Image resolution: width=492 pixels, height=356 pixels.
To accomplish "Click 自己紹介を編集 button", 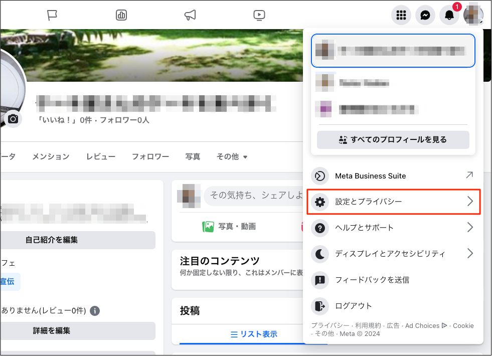I will (x=78, y=240).
